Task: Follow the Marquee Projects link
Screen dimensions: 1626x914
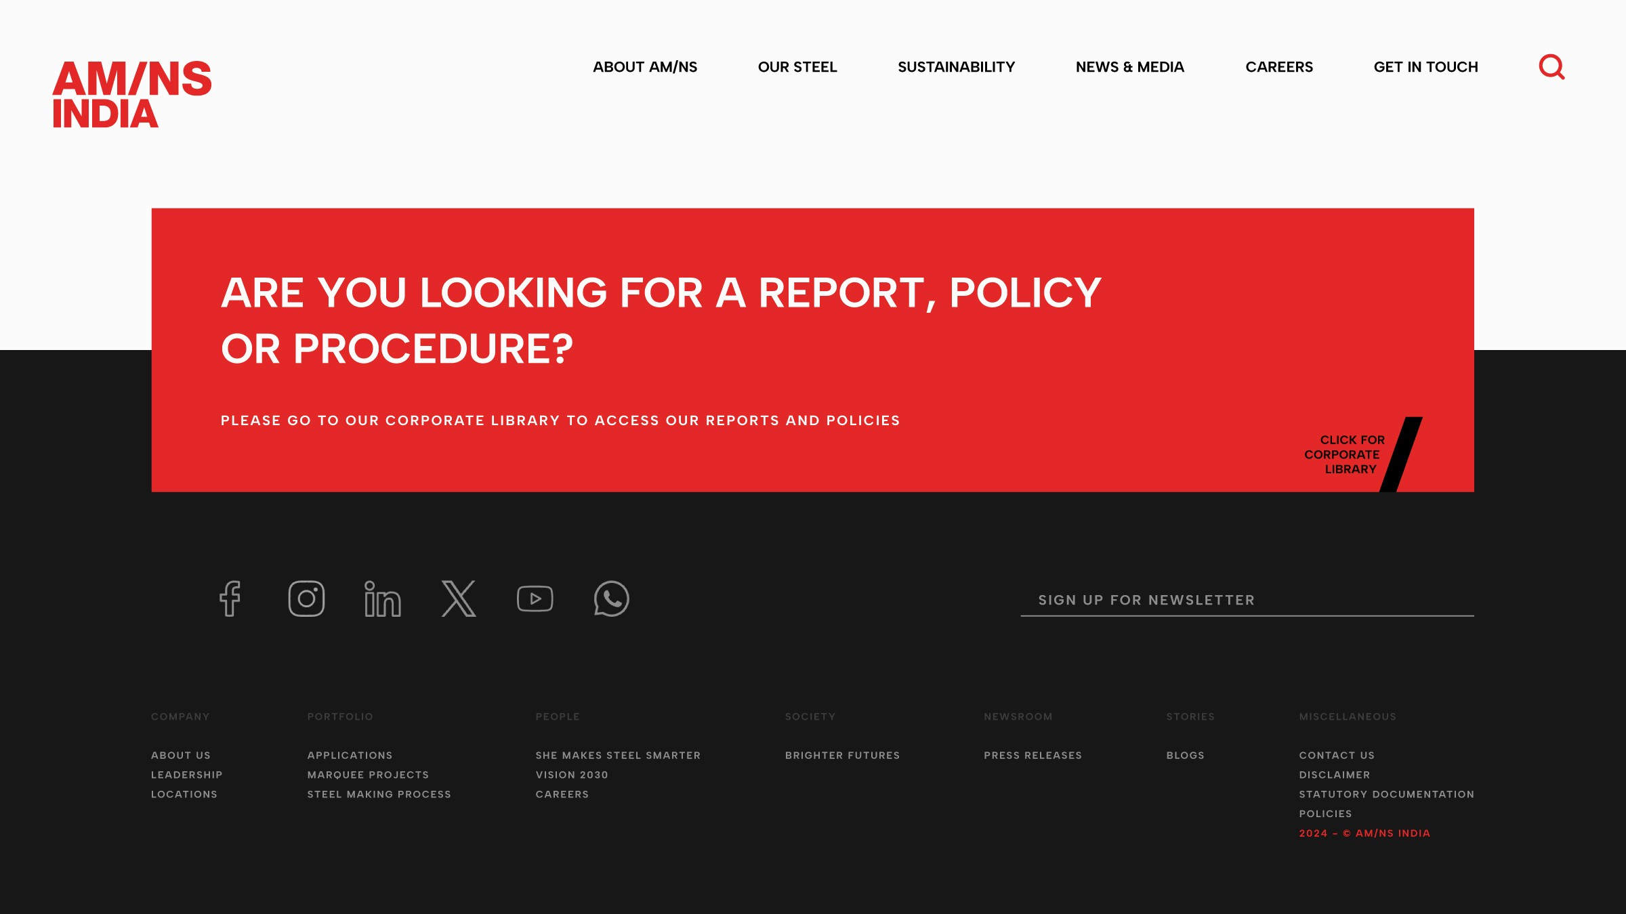Action: [x=368, y=775]
